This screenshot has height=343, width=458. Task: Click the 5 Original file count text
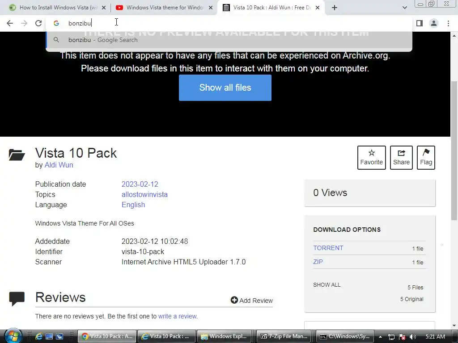coord(411,299)
